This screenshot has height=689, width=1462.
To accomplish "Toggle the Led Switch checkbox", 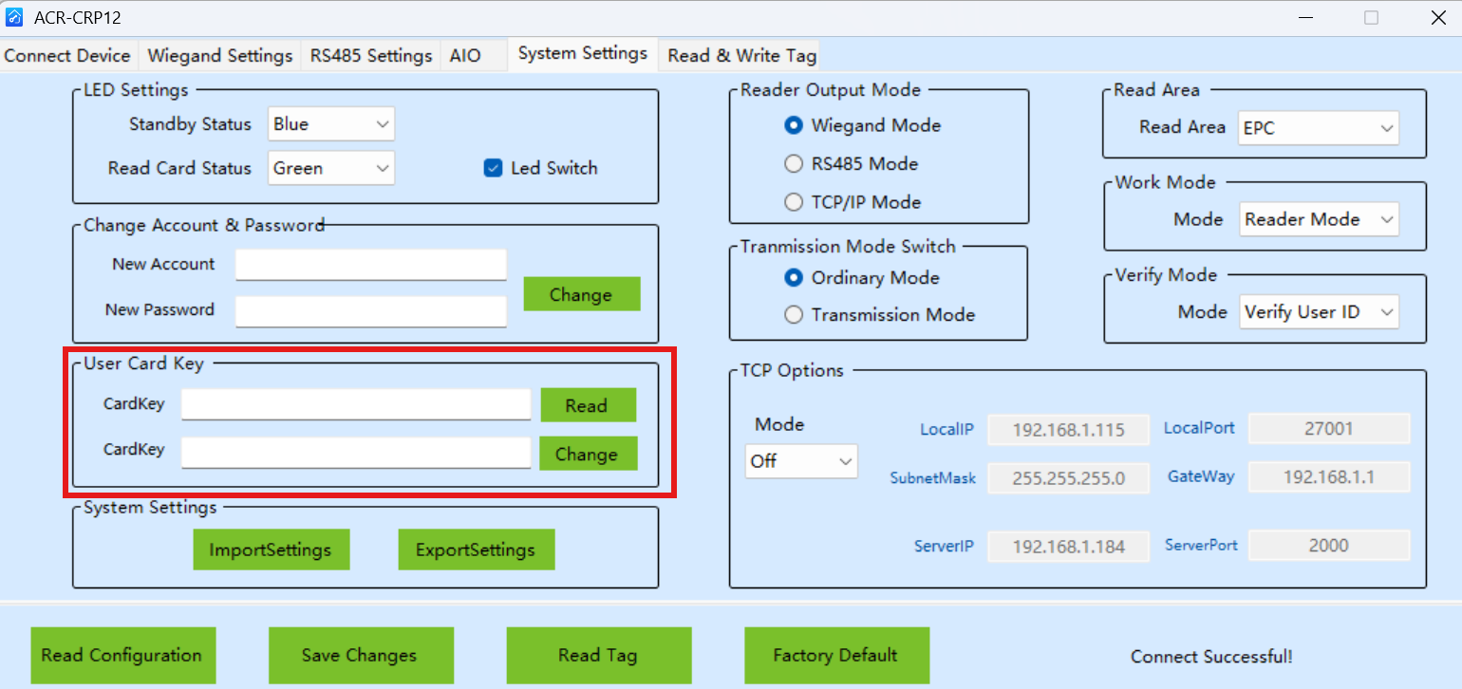I will coord(493,168).
